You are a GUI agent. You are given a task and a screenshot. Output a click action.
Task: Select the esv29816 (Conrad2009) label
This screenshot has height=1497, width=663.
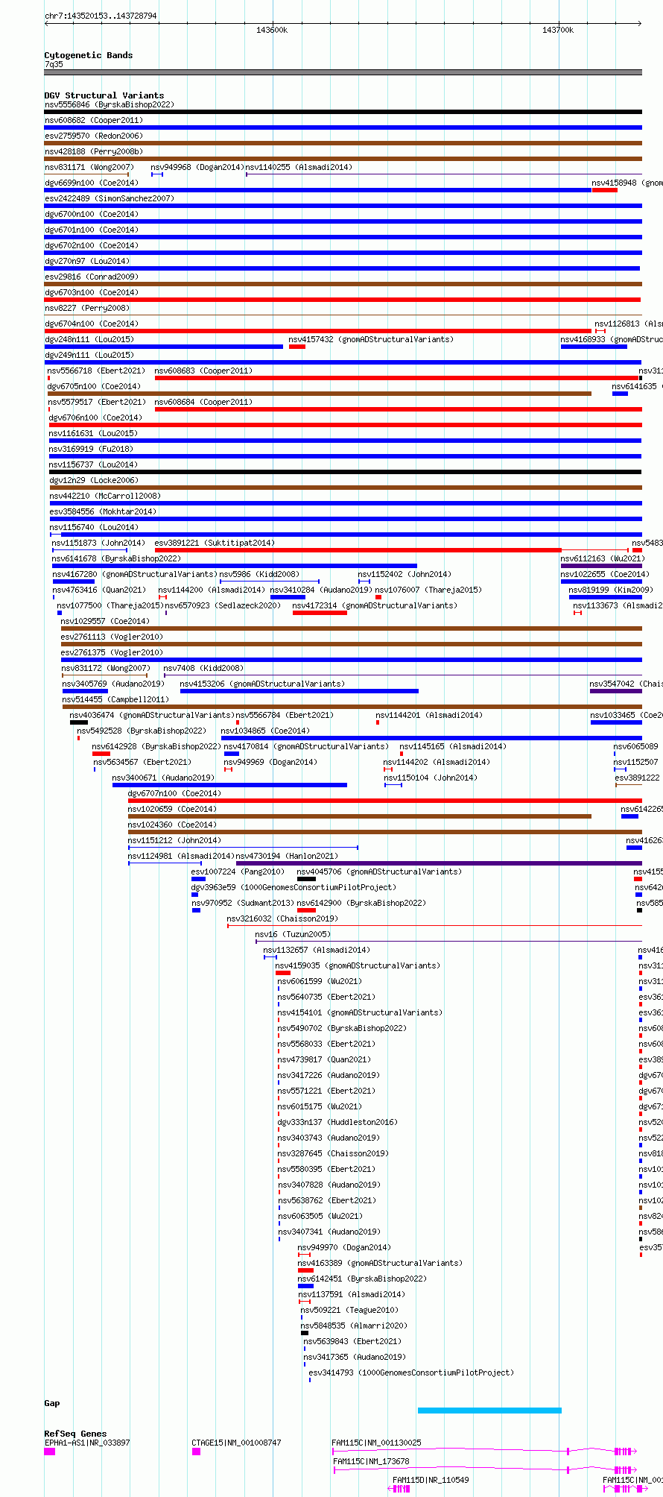(92, 277)
